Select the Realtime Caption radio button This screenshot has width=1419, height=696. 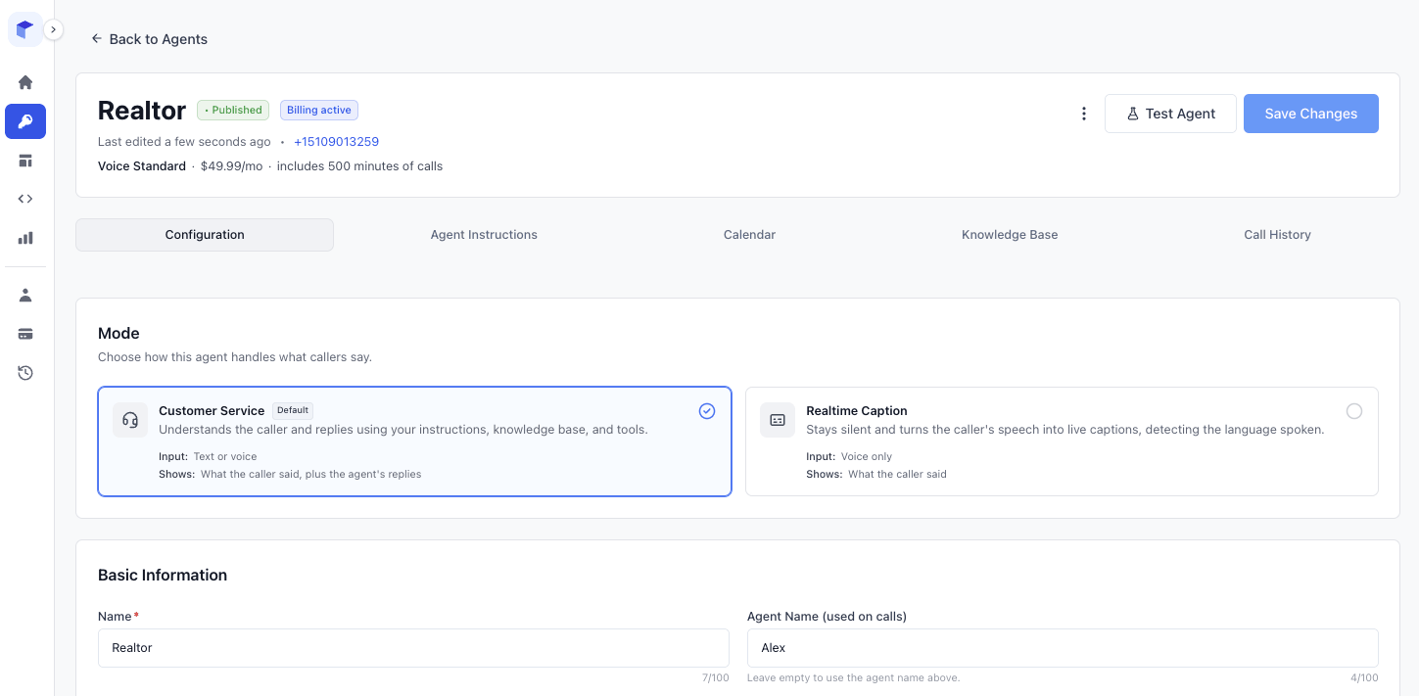click(1354, 411)
